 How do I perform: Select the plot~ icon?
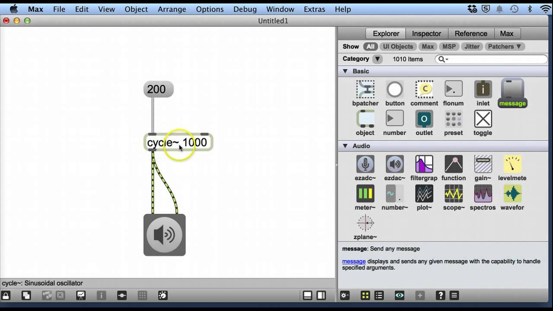pyautogui.click(x=424, y=194)
